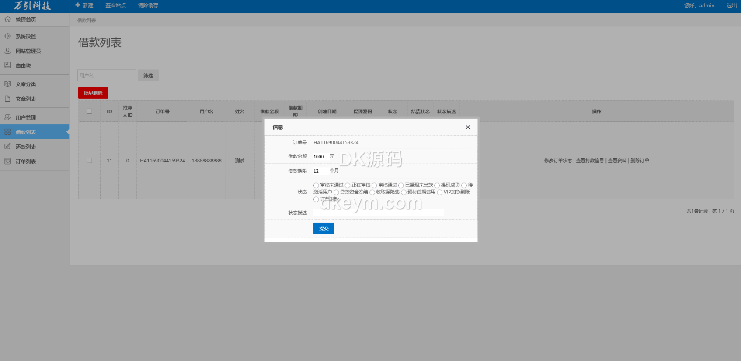
Task: Click the 用户管理 users icon
Action: point(8,117)
